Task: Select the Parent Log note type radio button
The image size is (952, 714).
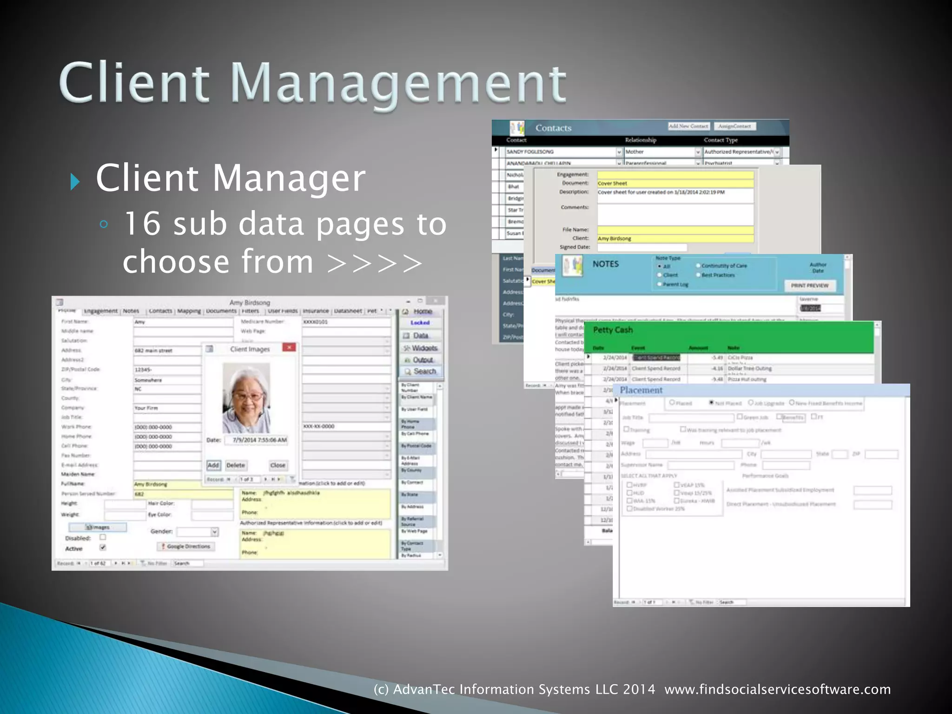Action: click(660, 284)
